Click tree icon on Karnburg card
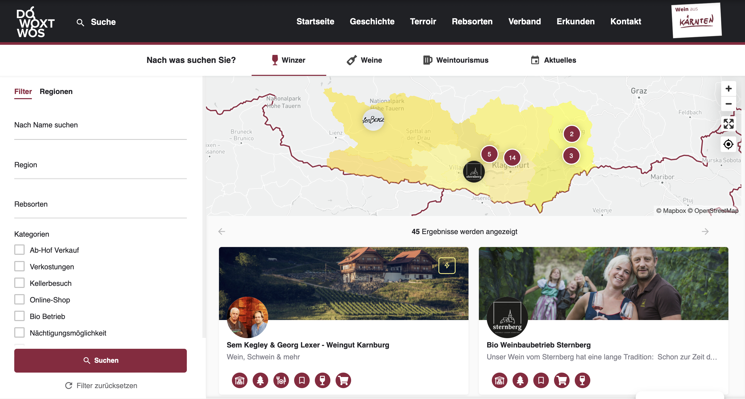 [260, 380]
